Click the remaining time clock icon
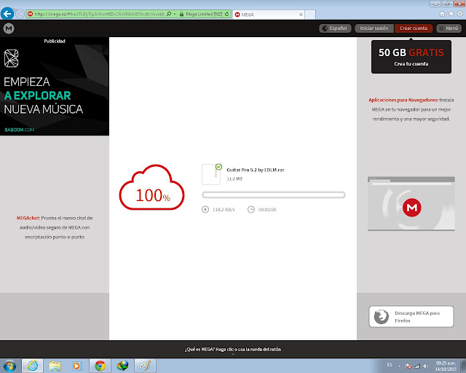This screenshot has height=373, width=466. point(251,209)
